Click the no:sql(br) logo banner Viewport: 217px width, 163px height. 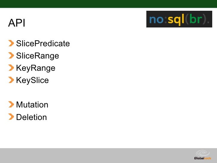(x=179, y=19)
